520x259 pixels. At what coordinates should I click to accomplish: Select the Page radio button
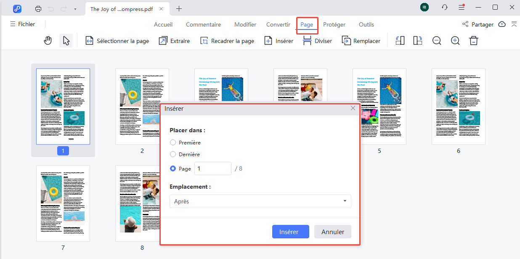172,168
